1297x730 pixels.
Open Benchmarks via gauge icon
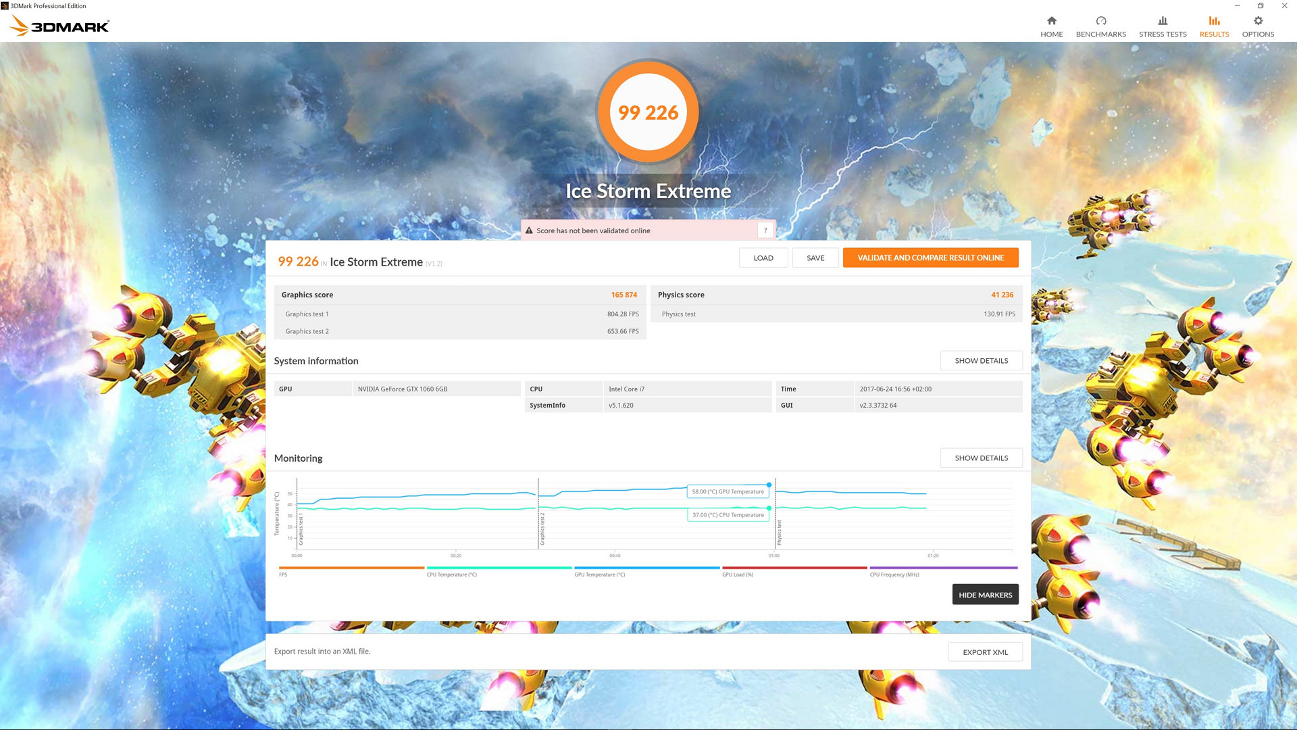coord(1100,21)
